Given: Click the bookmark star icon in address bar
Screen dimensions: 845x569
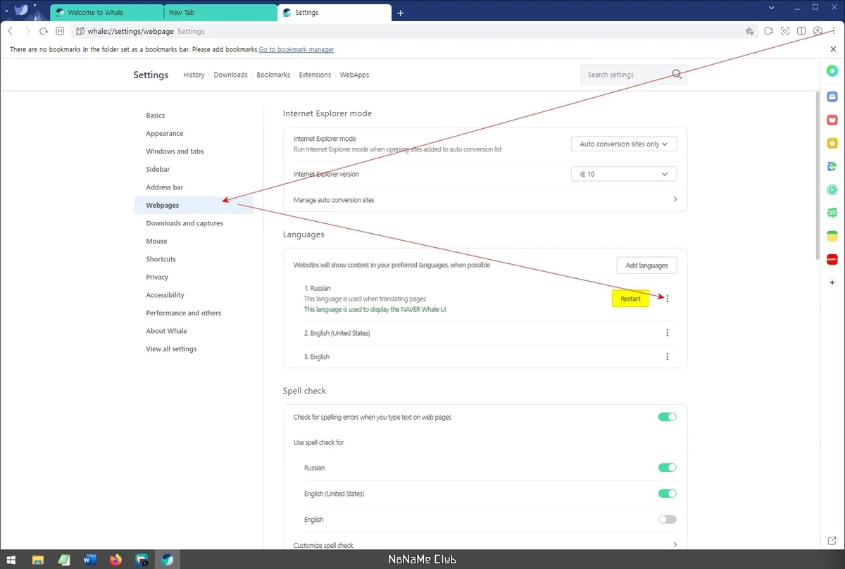Looking at the screenshot, I should pos(749,31).
